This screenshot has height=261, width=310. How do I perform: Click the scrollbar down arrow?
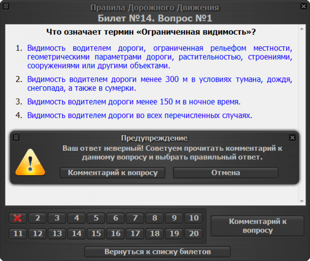click(302, 202)
